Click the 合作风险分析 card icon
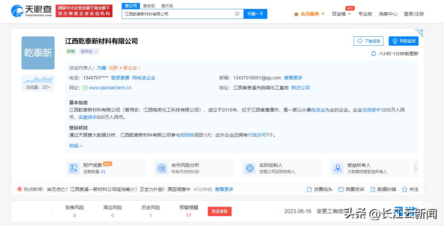Screen dimensions: 444x226 click(x=161, y=168)
